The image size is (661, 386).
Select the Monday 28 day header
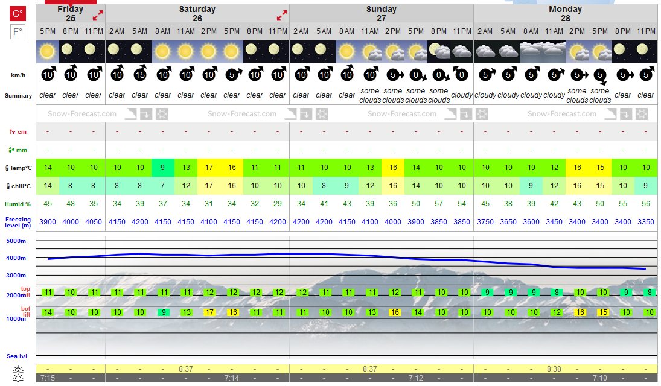point(565,13)
